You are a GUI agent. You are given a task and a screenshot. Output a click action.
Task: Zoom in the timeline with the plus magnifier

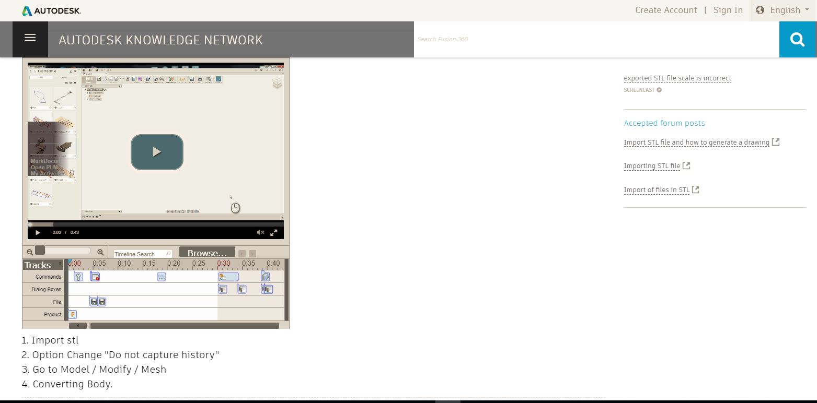(x=100, y=252)
